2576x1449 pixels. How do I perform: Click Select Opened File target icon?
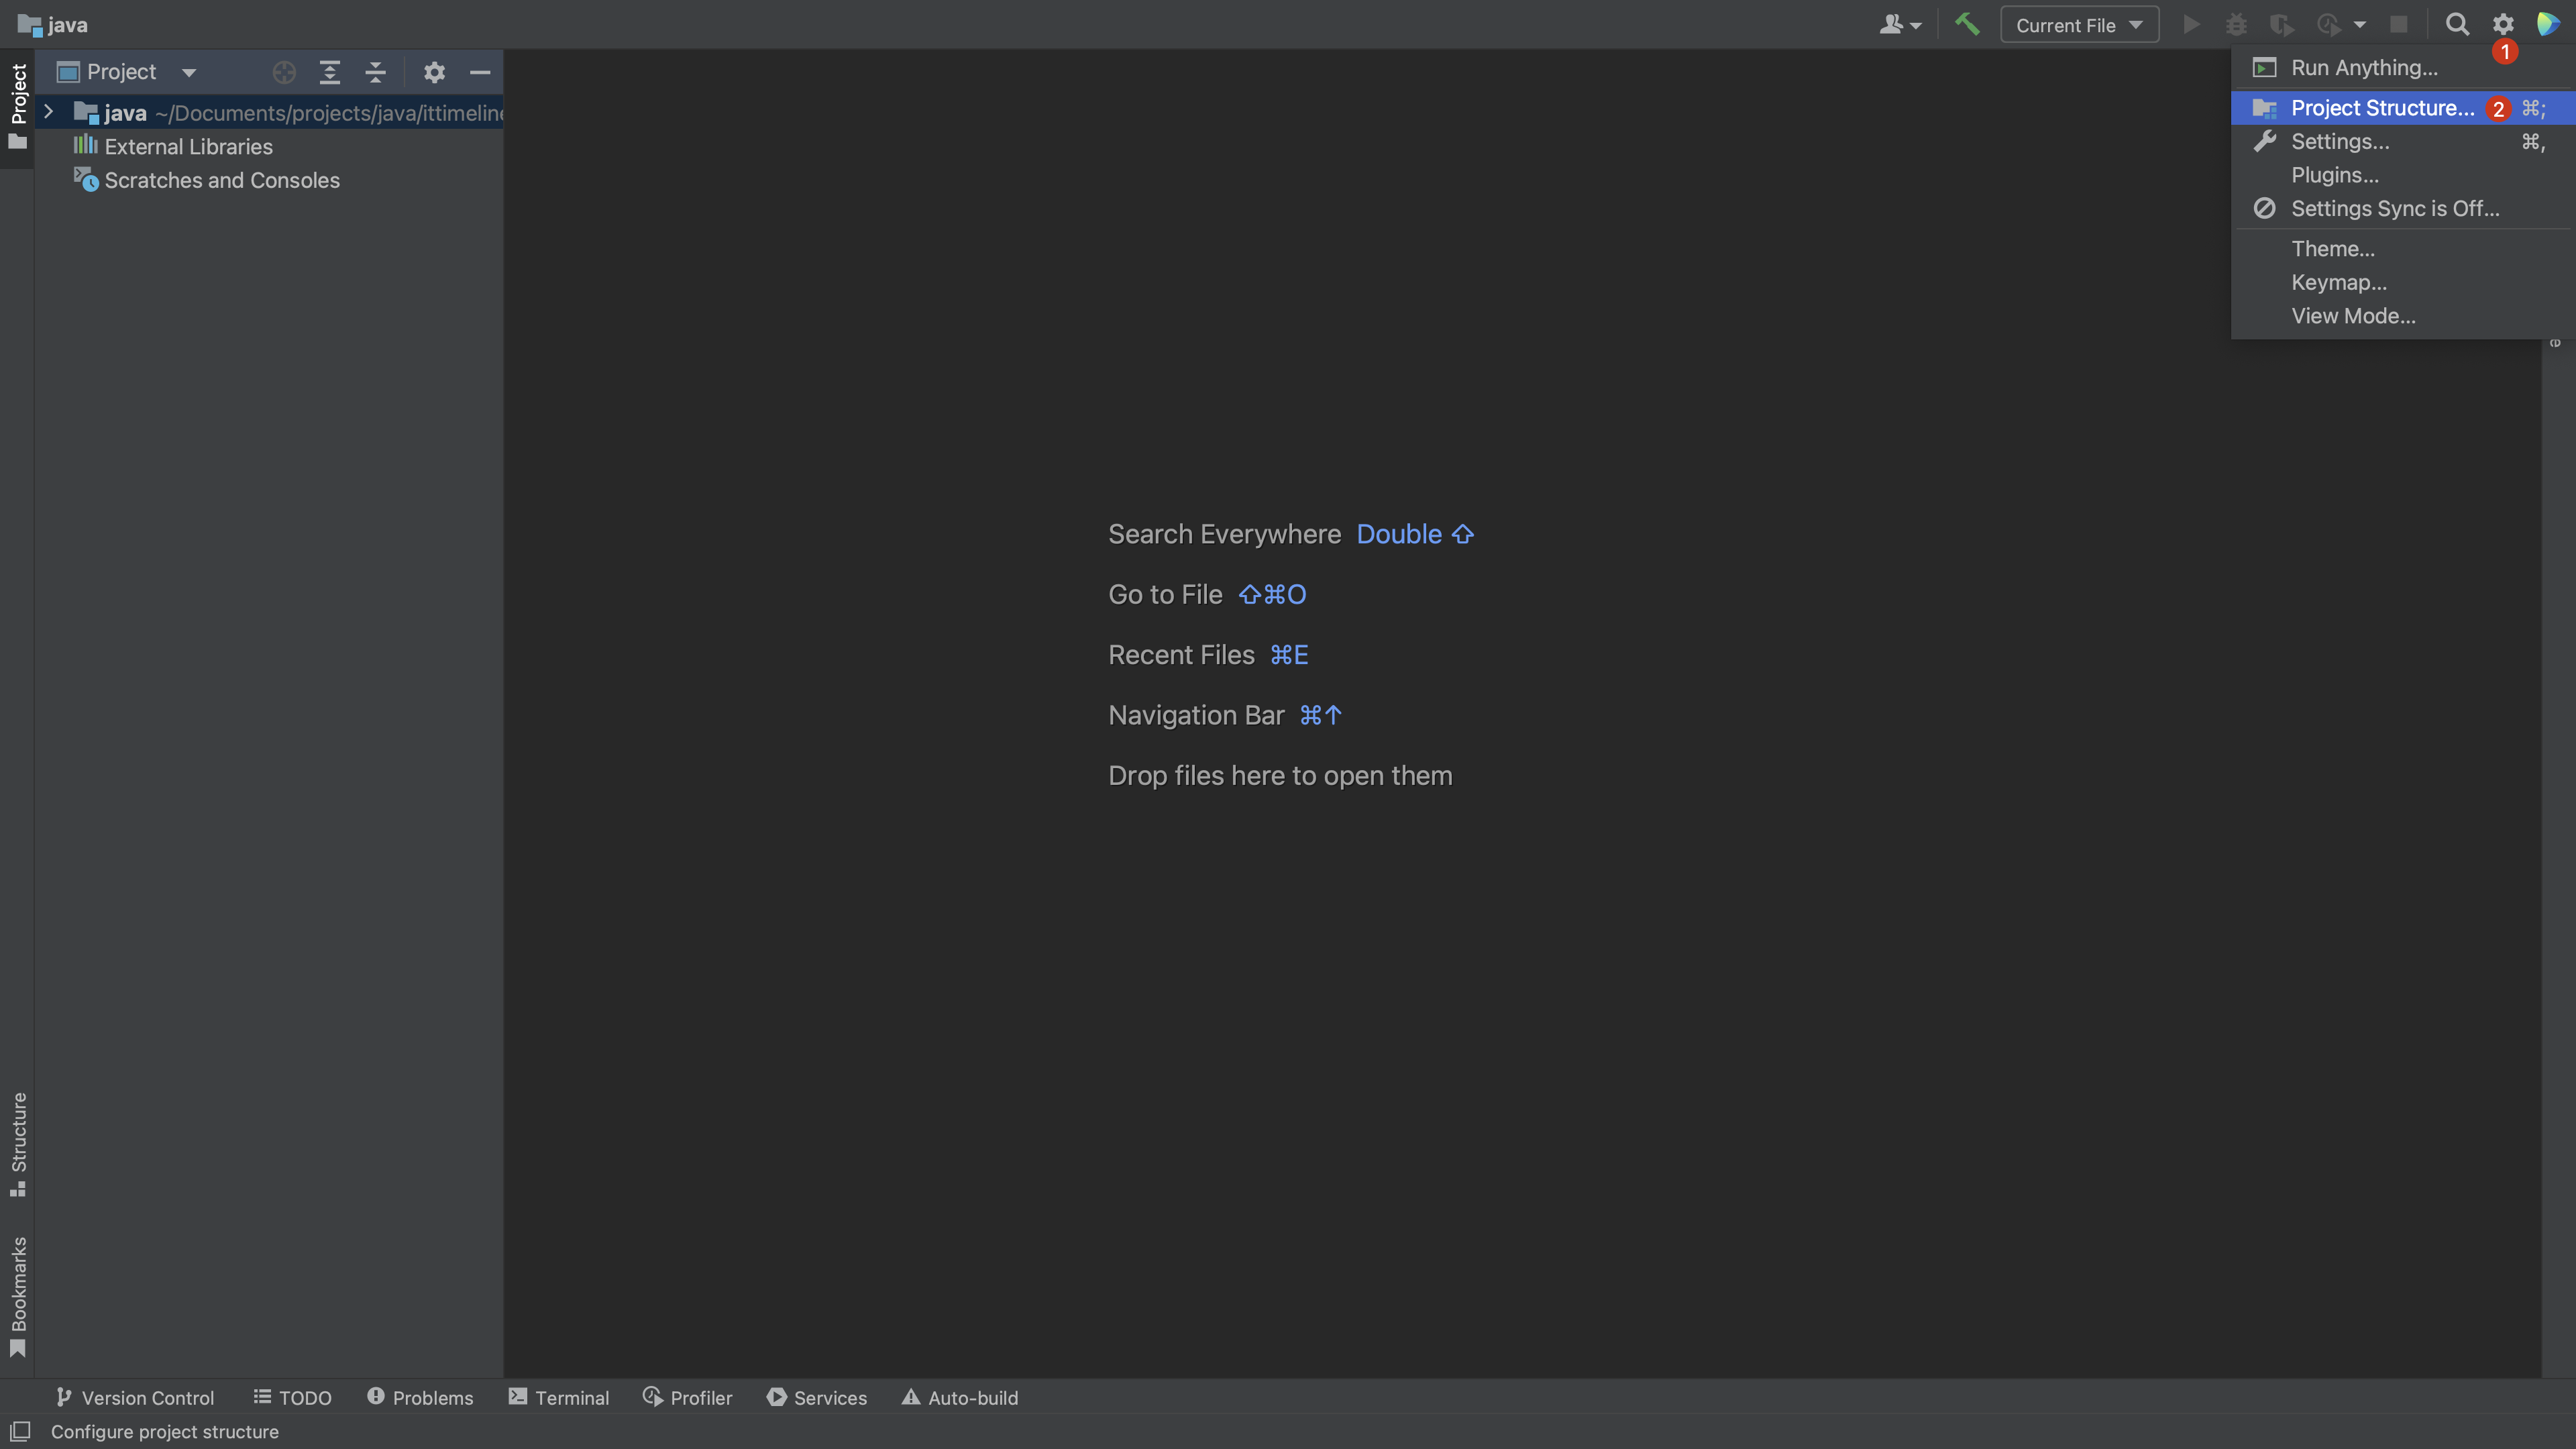[x=284, y=72]
